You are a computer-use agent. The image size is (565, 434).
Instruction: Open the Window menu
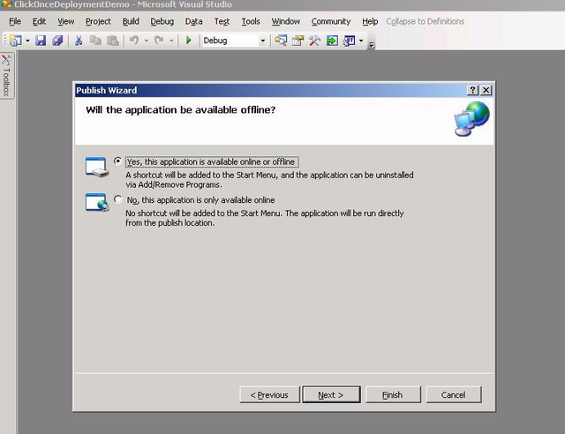tap(285, 21)
